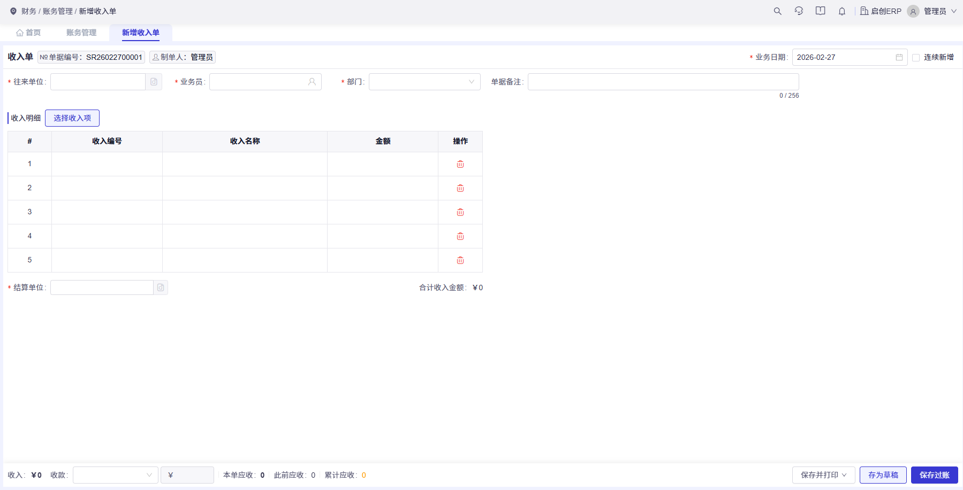Expand the 保存并打印 dropdown button
The height and width of the screenshot is (490, 963).
pos(824,475)
